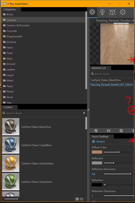Select CarPaint Flakes DahliaYellow thumbnail
This screenshot has height=203, width=135.
pyautogui.click(x=11, y=163)
